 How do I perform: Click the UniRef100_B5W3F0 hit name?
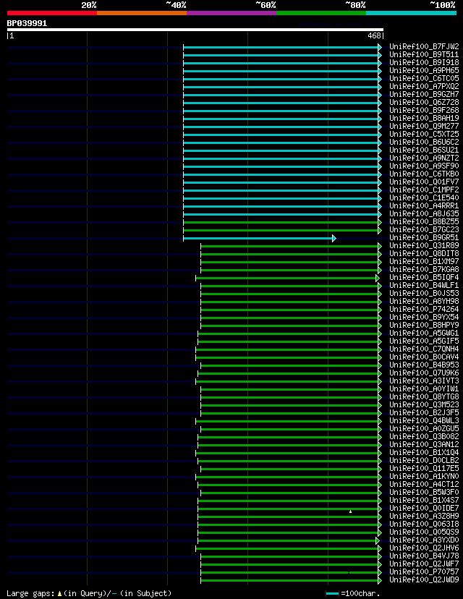(x=424, y=493)
